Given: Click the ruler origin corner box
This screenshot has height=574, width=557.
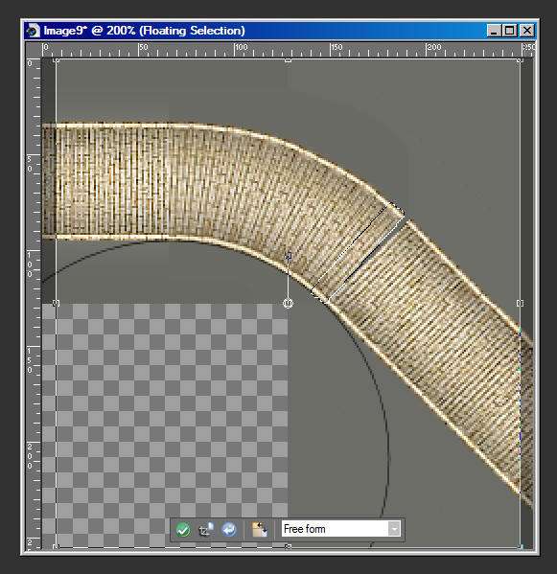Looking at the screenshot, I should click(34, 50).
